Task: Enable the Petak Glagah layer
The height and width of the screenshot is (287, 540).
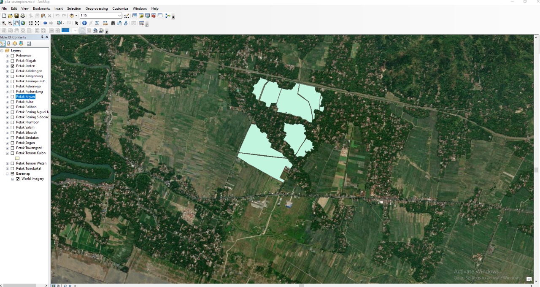Action: [13, 61]
